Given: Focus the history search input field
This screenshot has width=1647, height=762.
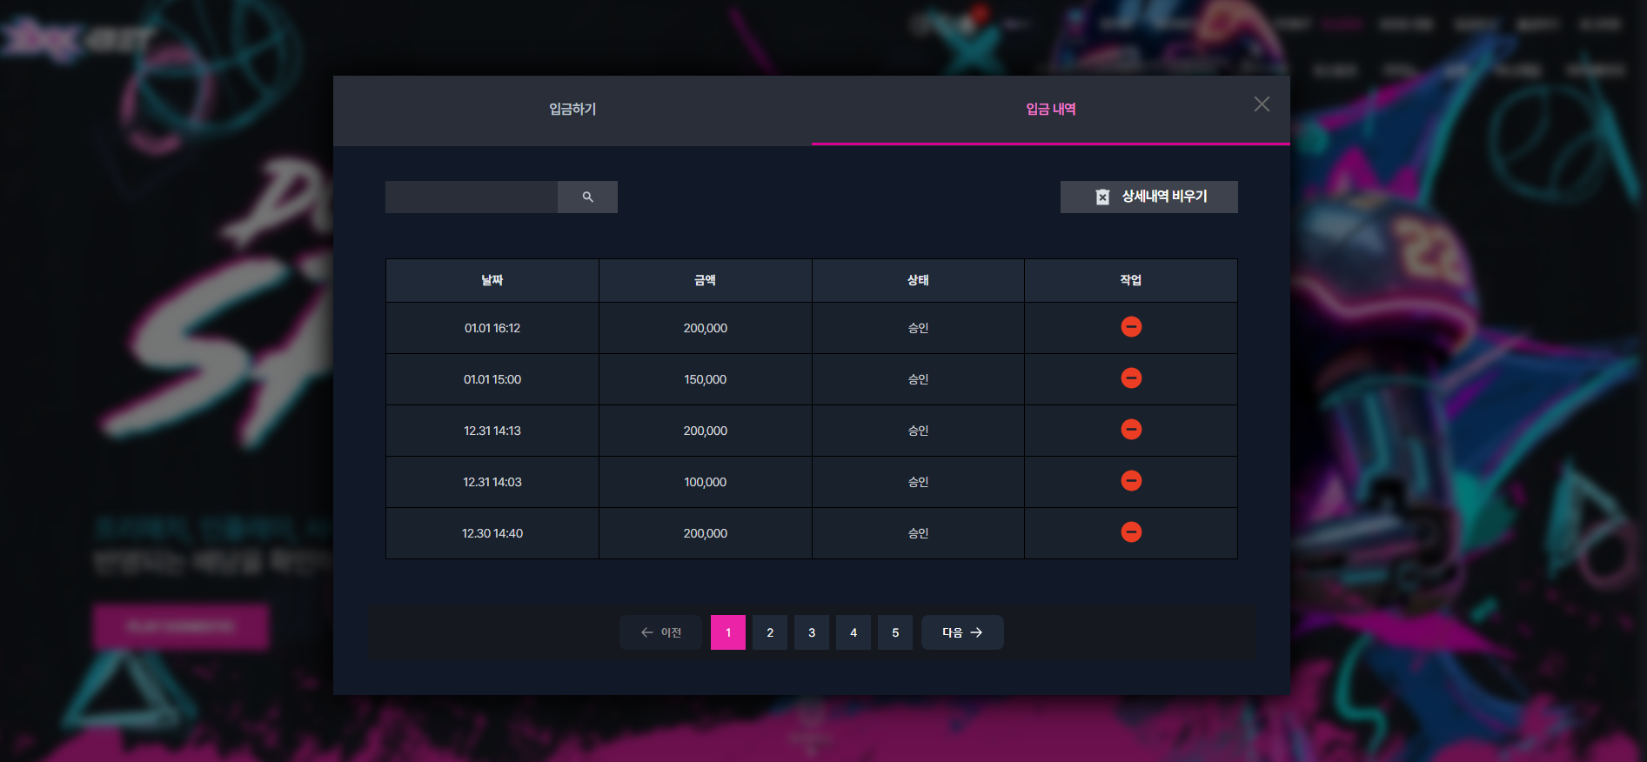Looking at the screenshot, I should (x=472, y=197).
